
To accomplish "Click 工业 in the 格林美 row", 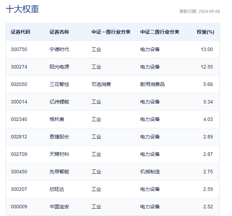I will click(96, 119).
